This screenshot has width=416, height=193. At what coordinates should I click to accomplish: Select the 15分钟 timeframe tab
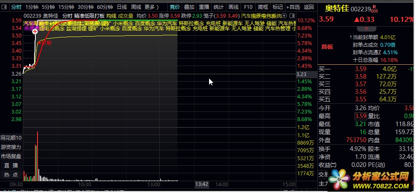tap(66, 7)
